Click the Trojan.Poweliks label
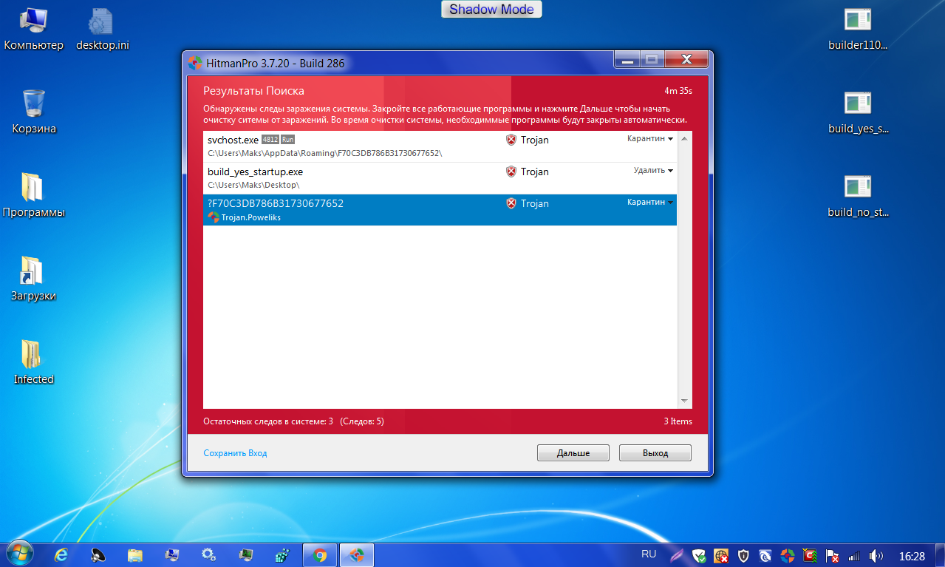 (251, 217)
